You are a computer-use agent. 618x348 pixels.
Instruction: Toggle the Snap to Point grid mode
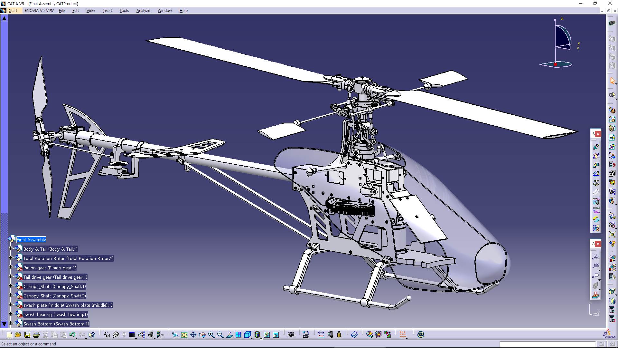pos(402,334)
